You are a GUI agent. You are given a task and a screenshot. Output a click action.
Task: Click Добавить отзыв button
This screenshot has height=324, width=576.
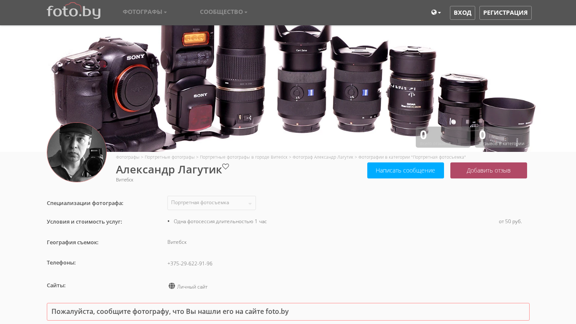pyautogui.click(x=489, y=170)
